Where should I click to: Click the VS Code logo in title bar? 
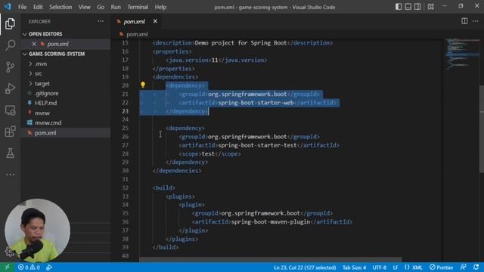point(8,7)
